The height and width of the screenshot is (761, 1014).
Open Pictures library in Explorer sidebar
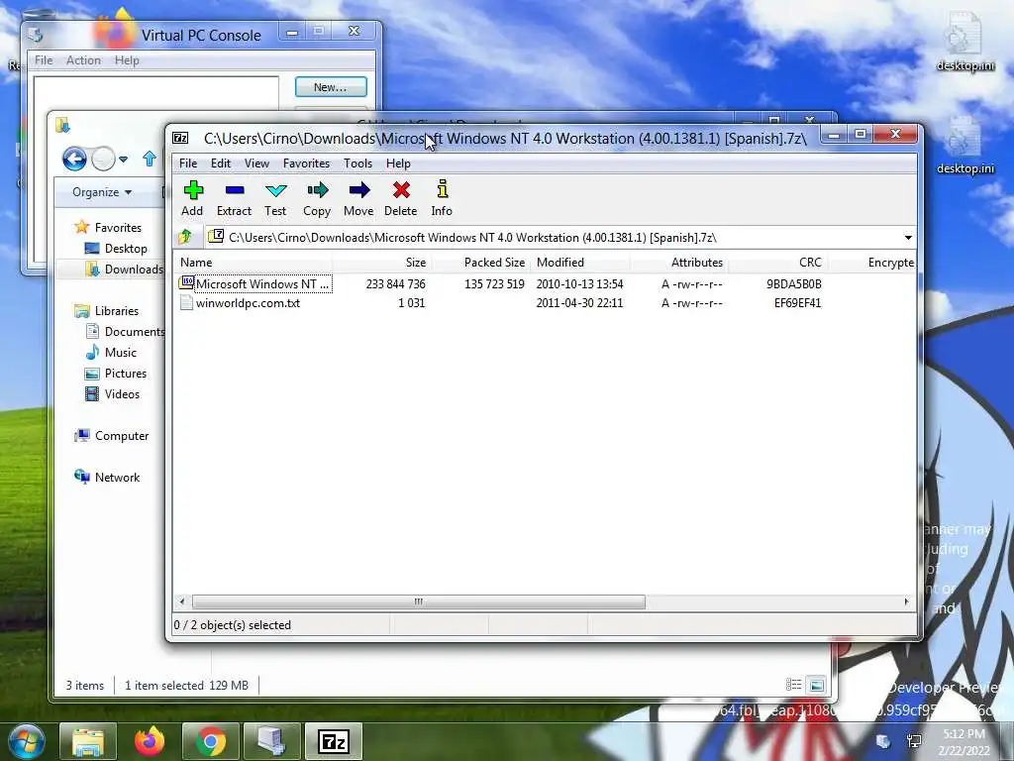(117, 374)
